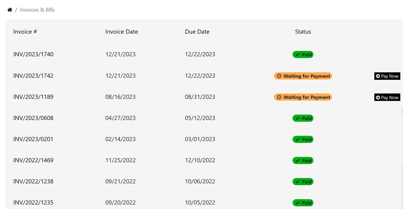Click the Paid badge for INV/2022/1469
Screen dimensions: 403x209
tap(303, 160)
